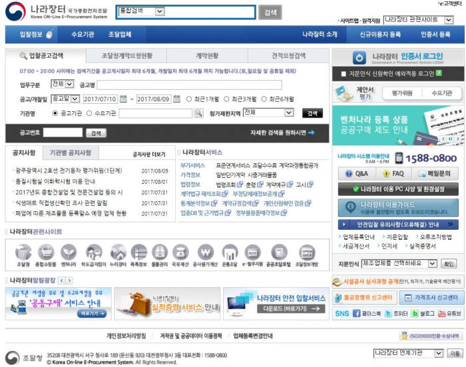Open the 신규이용자 등록 menu link
Screen dimensions: 466x367
click(x=380, y=34)
